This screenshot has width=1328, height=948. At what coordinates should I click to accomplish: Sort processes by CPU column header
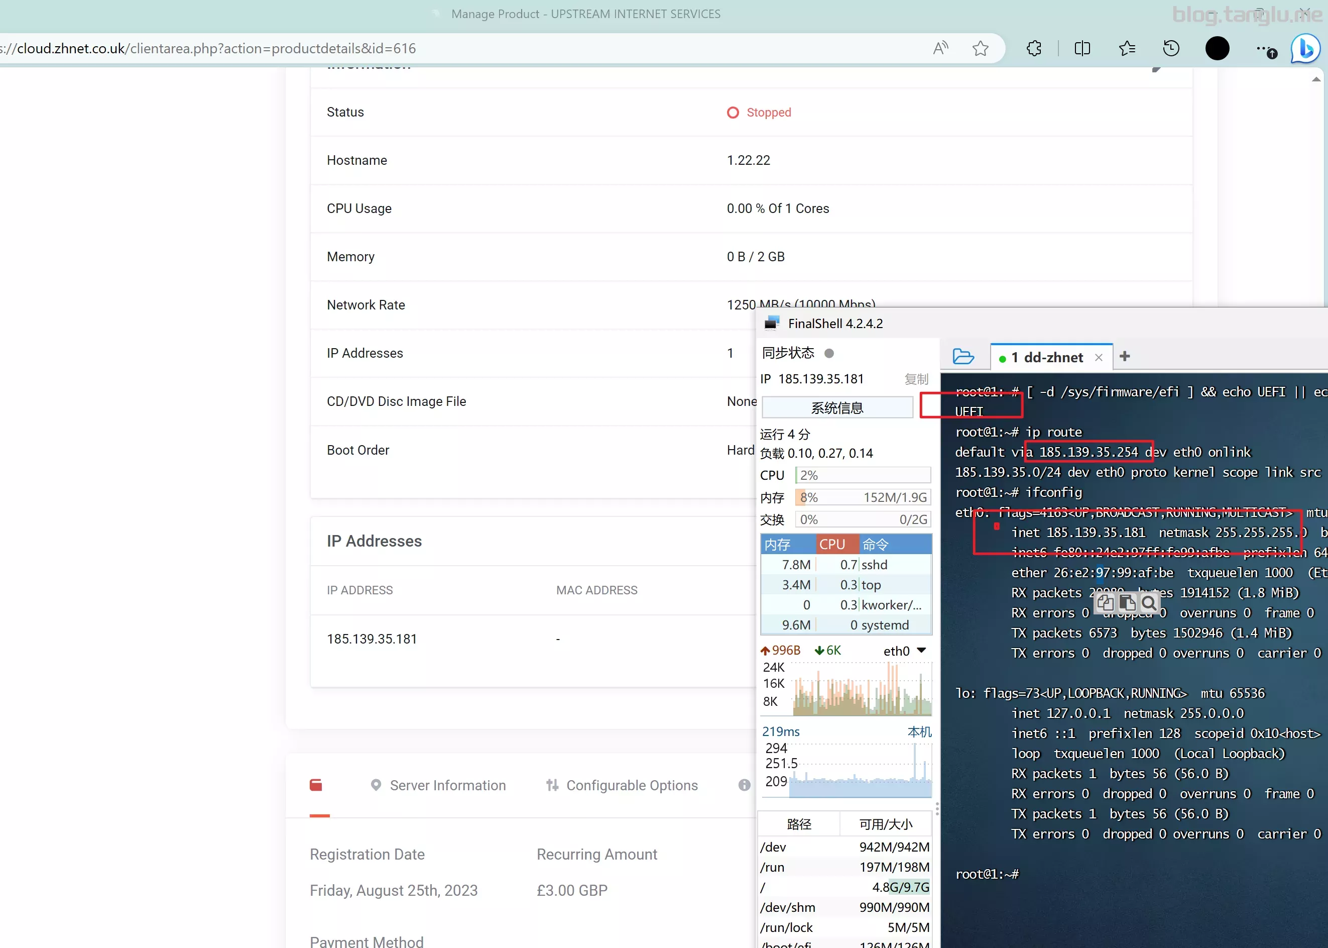coord(837,544)
